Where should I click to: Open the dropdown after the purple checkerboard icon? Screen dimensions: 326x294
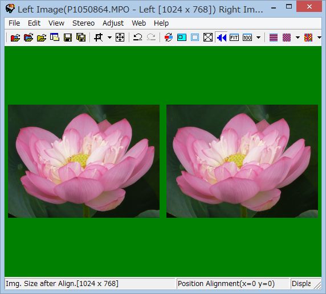298,38
